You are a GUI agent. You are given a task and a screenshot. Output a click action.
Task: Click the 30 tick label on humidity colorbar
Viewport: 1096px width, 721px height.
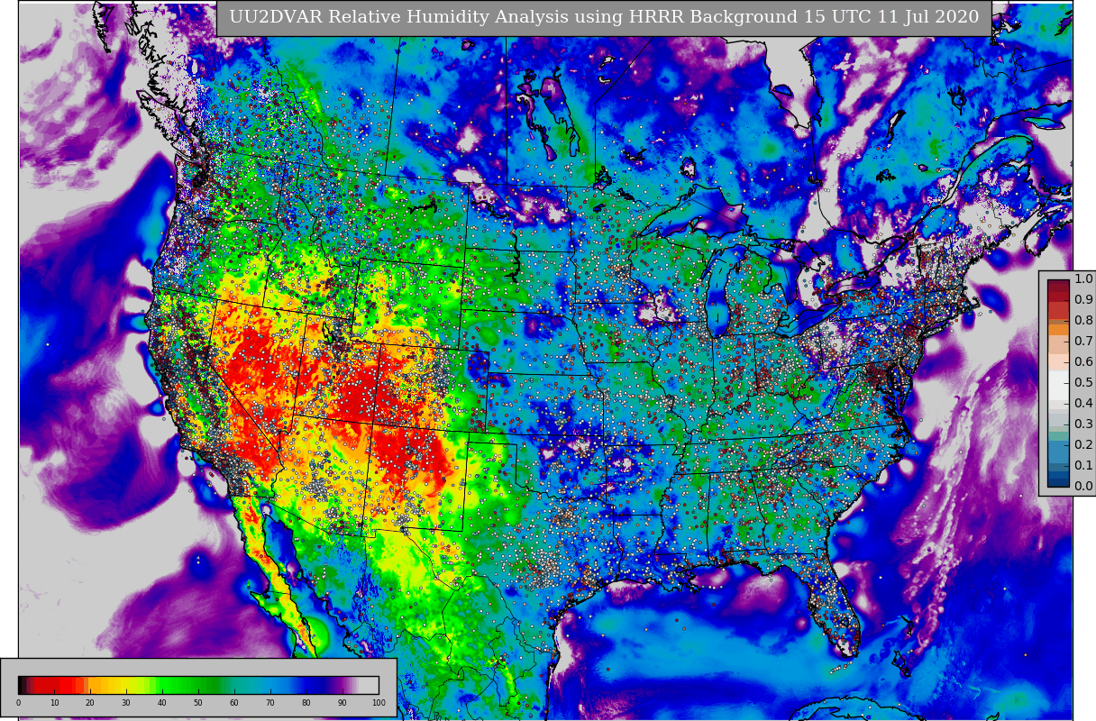(x=126, y=702)
